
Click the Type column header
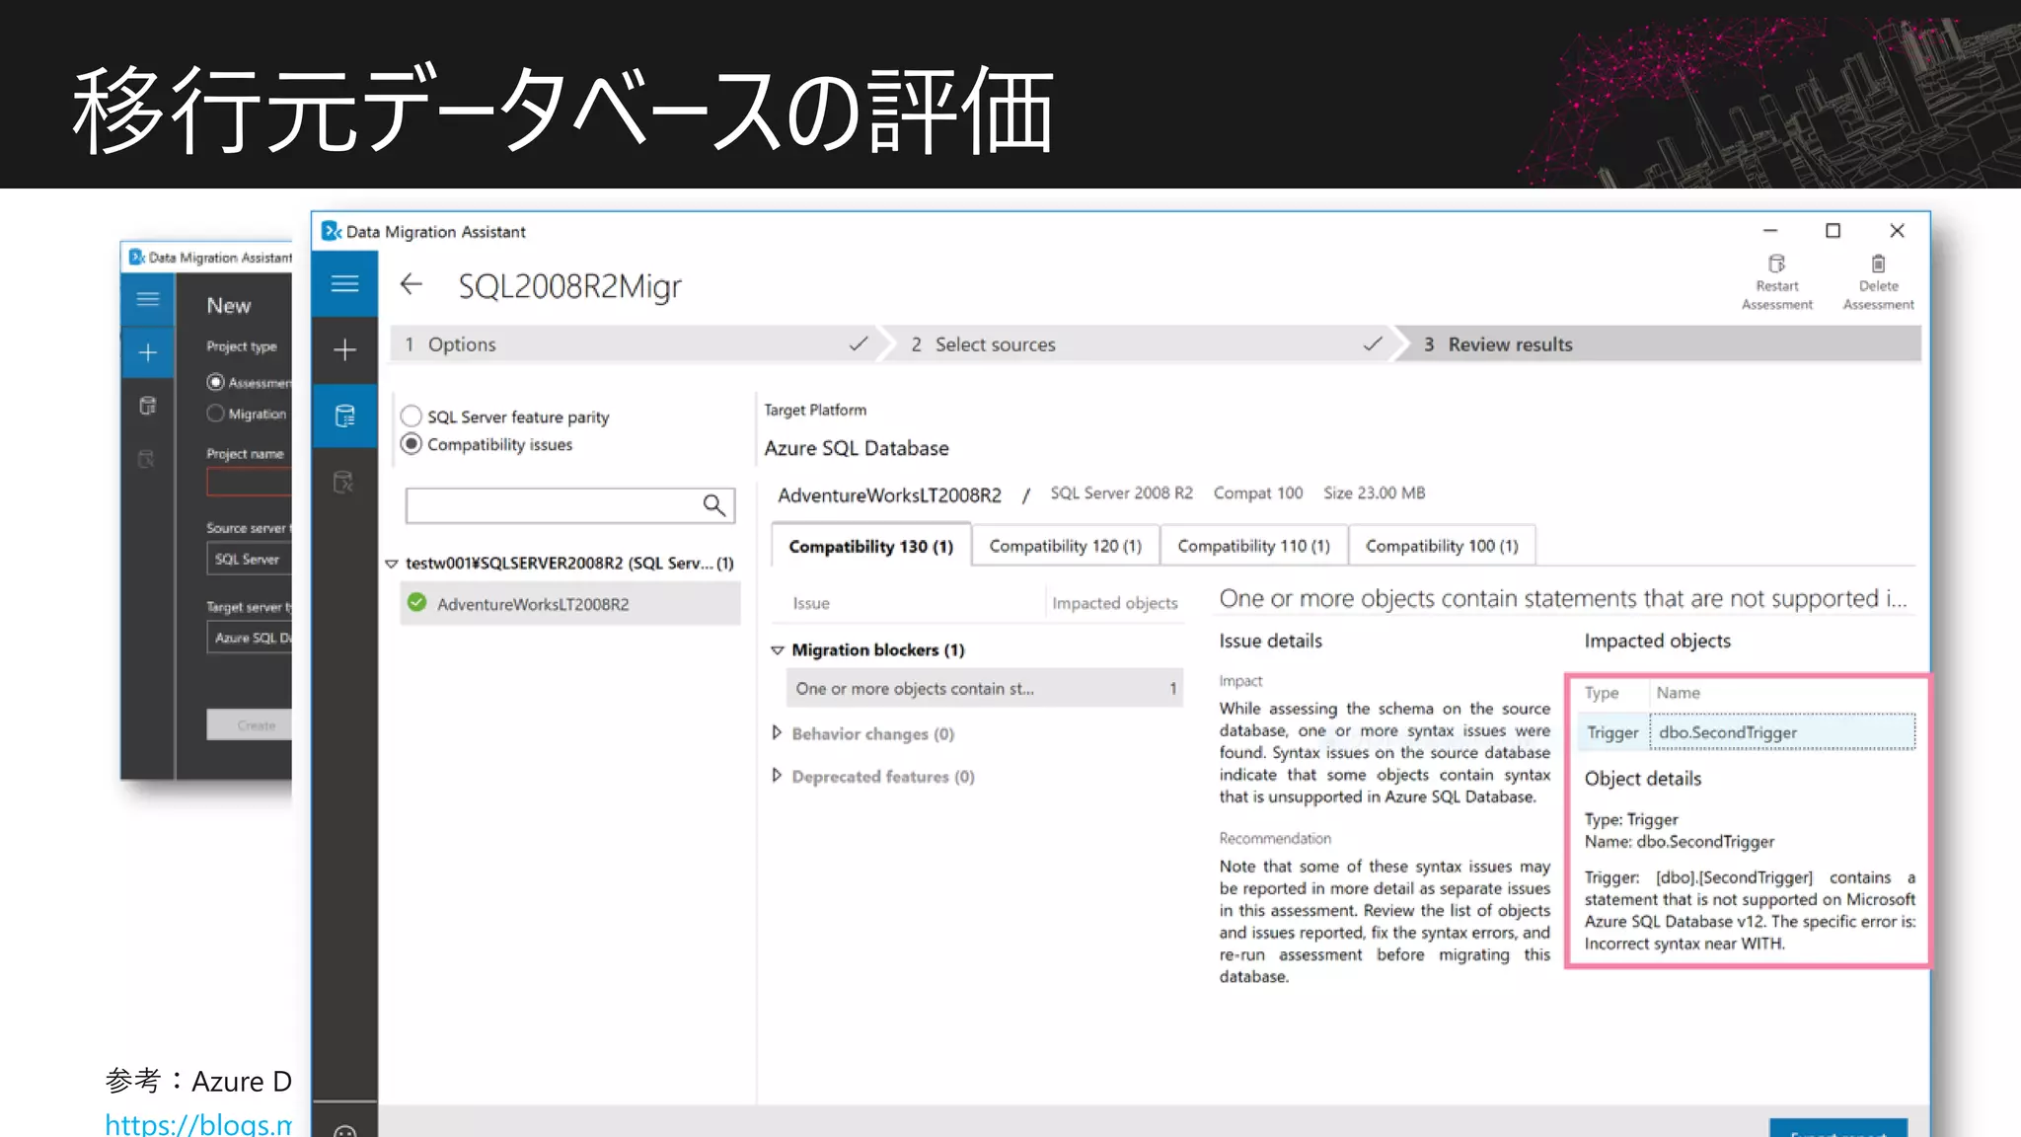pyautogui.click(x=1602, y=693)
